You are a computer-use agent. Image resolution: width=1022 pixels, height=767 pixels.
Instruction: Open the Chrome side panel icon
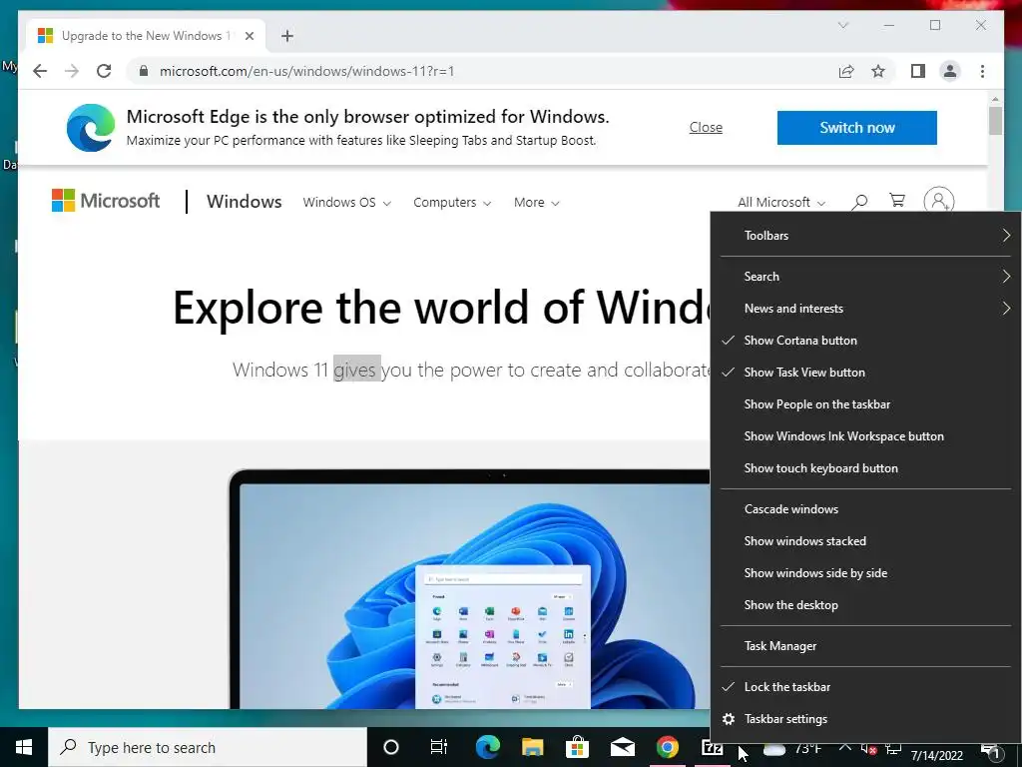point(918,71)
